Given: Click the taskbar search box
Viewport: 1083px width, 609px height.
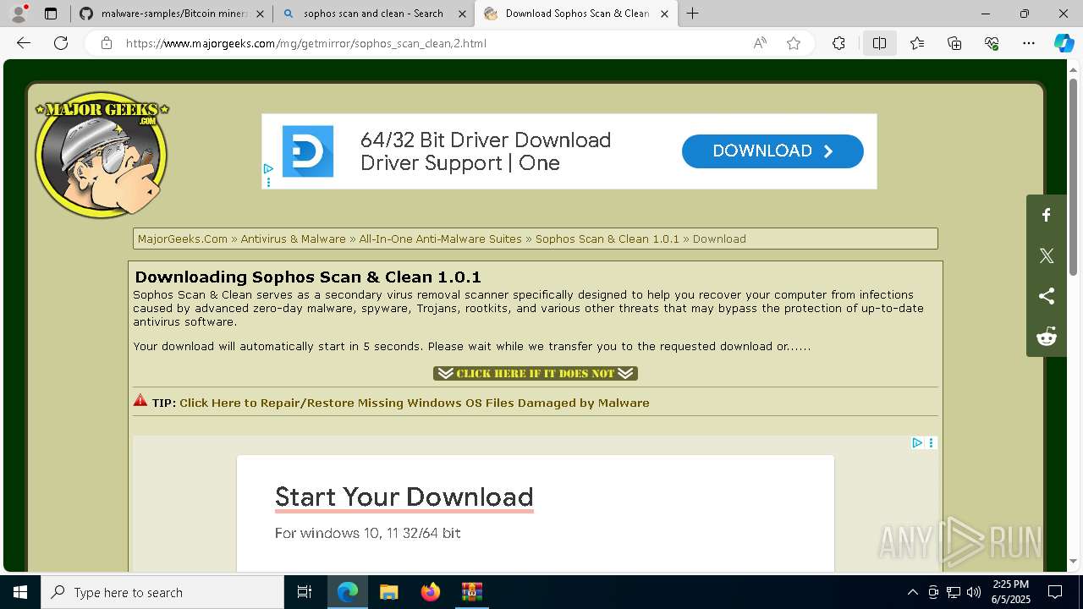Looking at the screenshot, I should tap(162, 592).
